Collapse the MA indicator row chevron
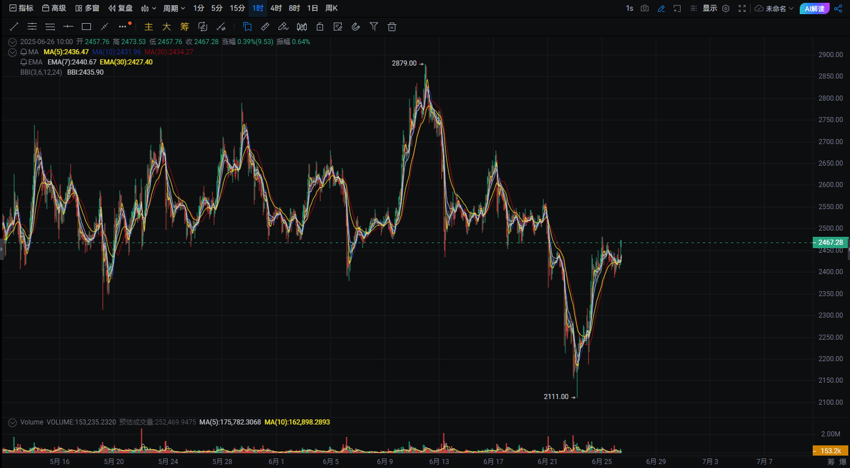850x468 pixels. point(12,52)
